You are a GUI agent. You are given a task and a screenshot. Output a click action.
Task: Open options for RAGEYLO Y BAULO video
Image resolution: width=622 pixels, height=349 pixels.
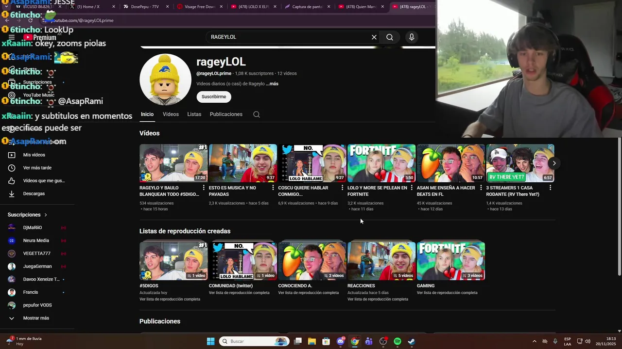click(x=204, y=188)
